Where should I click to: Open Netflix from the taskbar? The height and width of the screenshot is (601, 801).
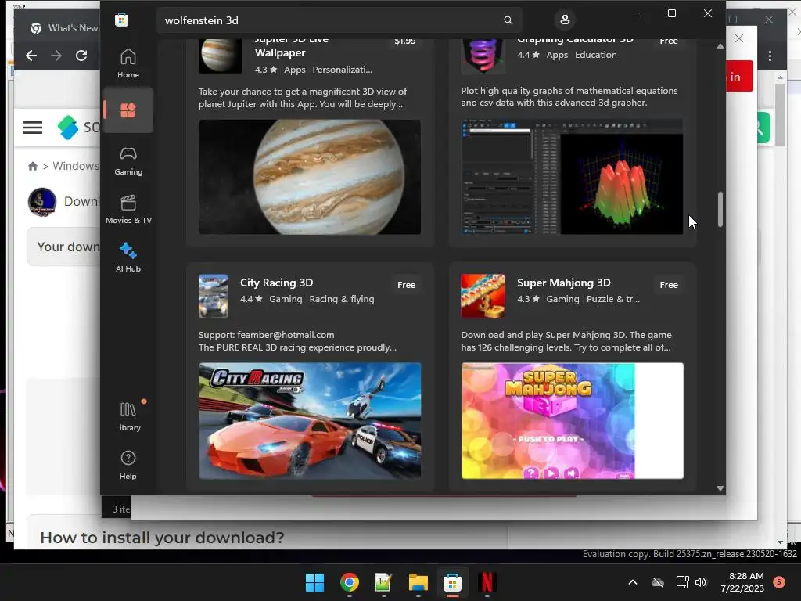487,582
